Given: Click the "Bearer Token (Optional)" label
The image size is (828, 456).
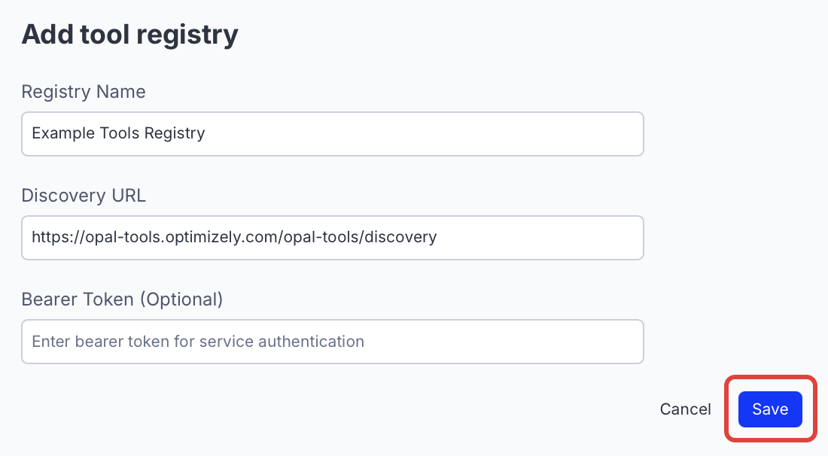Looking at the screenshot, I should click(x=122, y=299).
